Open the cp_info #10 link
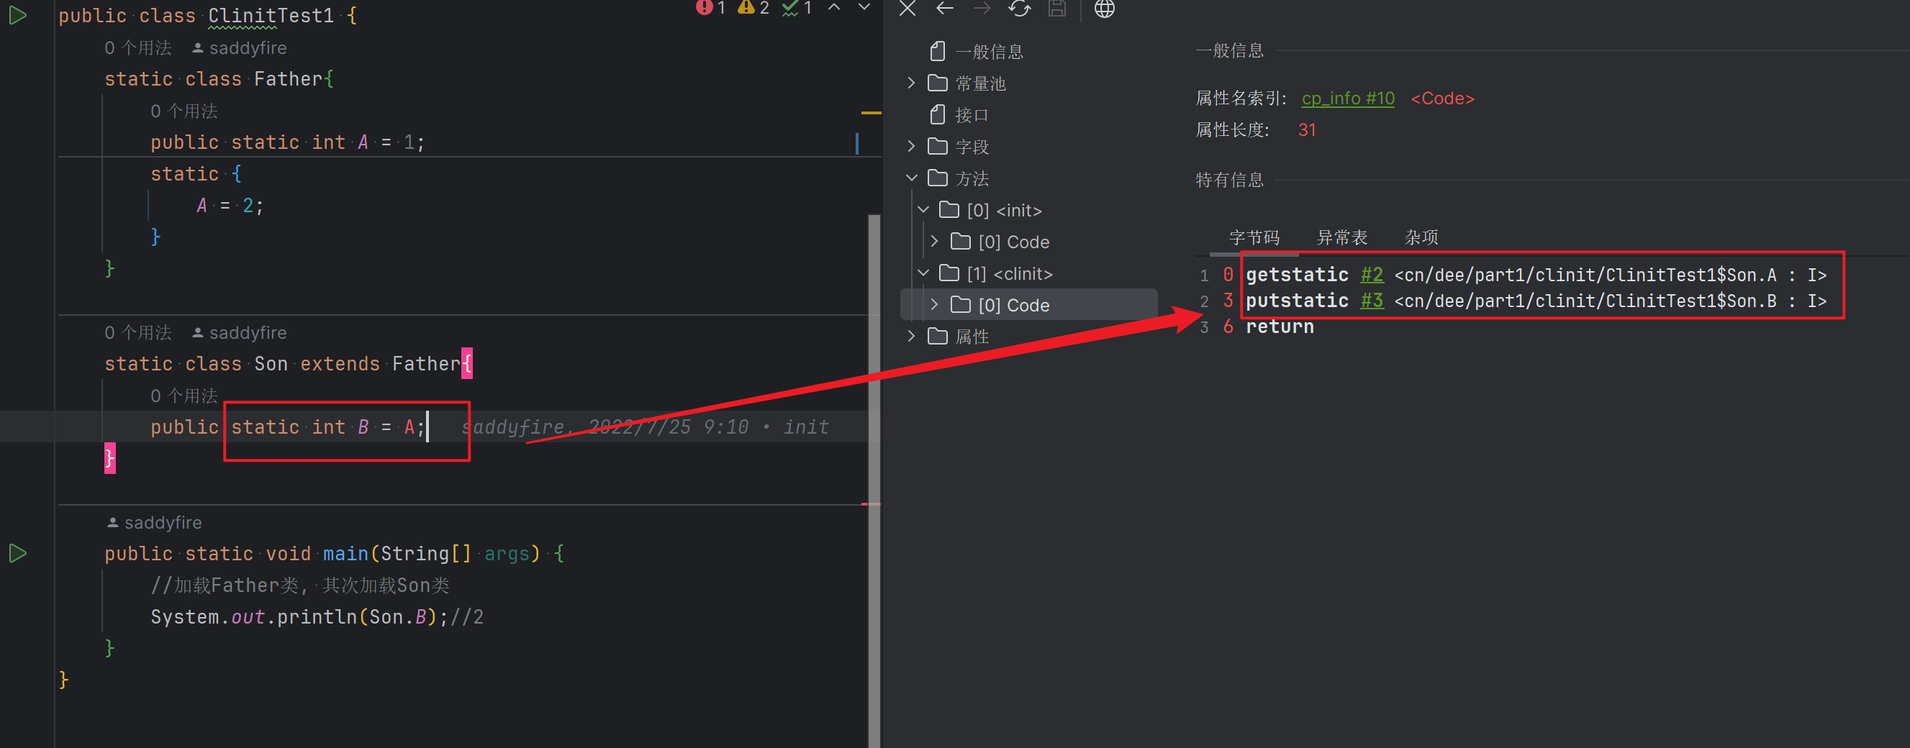 pos(1347,99)
